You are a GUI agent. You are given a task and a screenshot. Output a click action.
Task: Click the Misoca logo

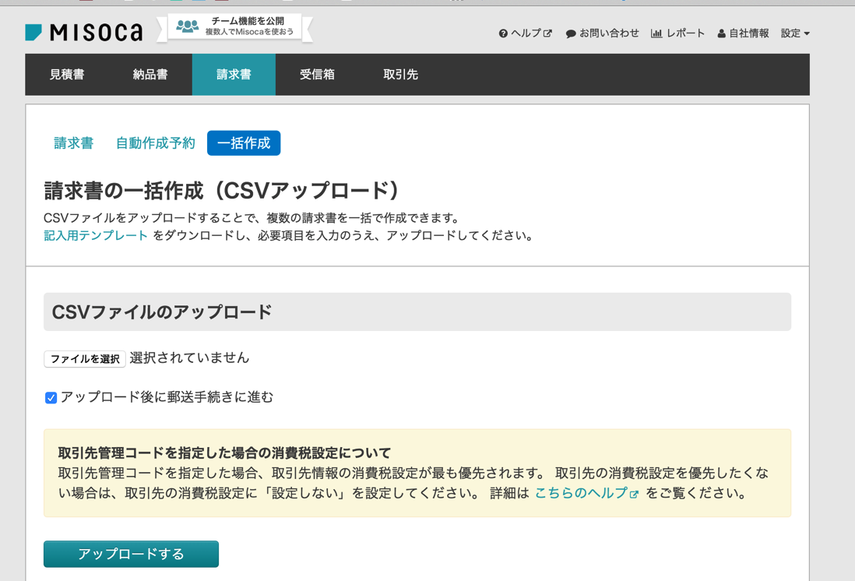(x=84, y=33)
